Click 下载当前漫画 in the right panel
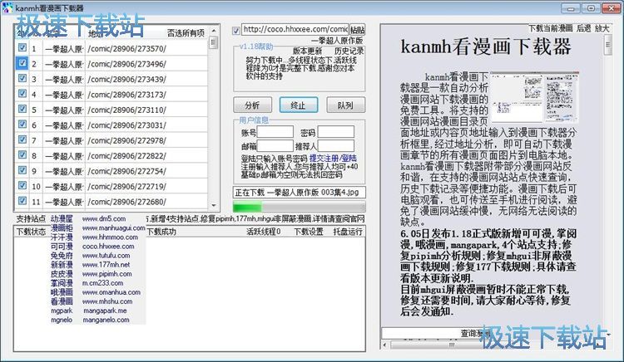 click(x=551, y=28)
